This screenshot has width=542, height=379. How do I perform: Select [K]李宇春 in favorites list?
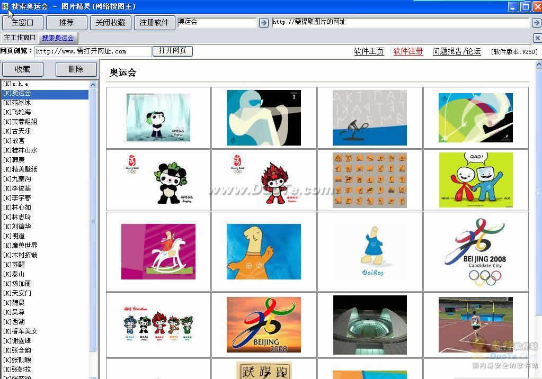pyautogui.click(x=46, y=198)
